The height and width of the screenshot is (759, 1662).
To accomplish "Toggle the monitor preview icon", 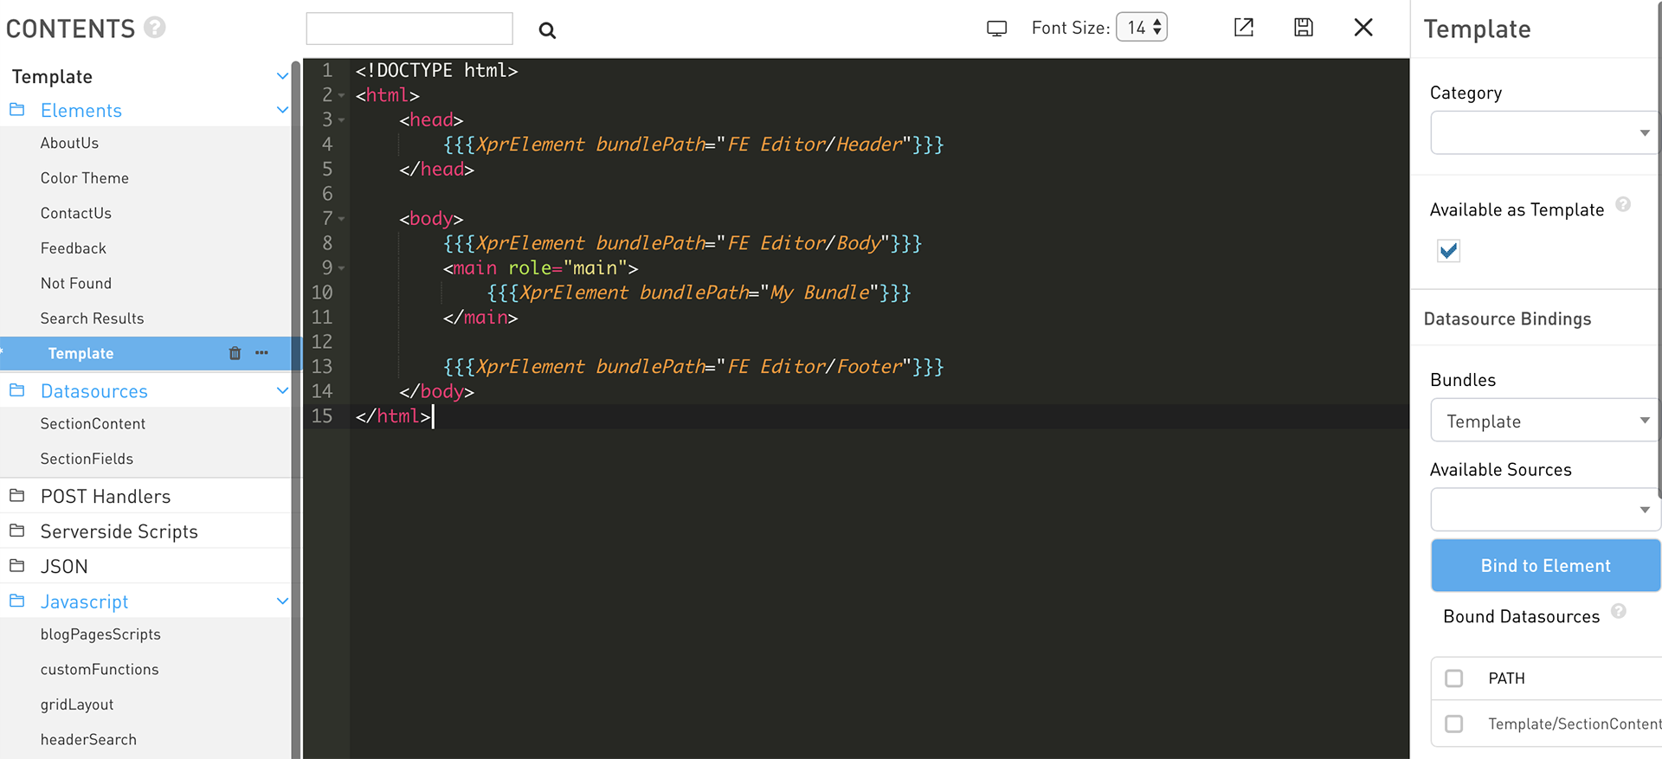I will (x=997, y=29).
